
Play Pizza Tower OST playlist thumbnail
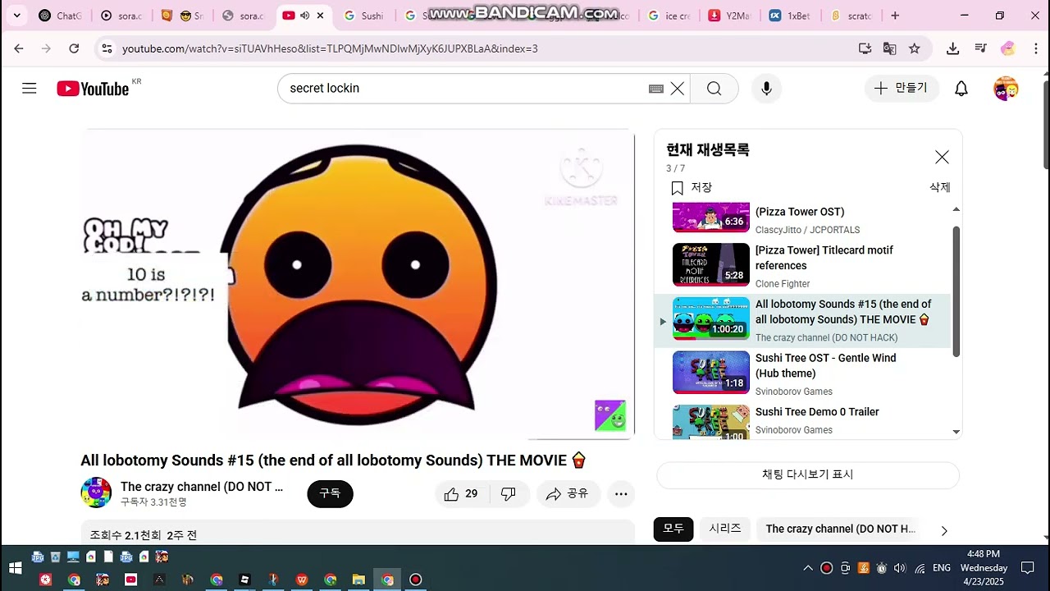click(711, 218)
